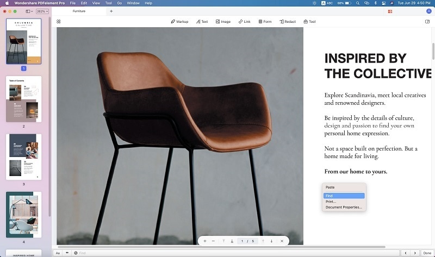
Task: Go to previous page up arrow
Action: pos(263,241)
